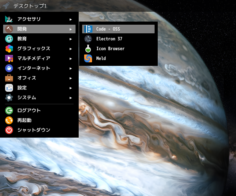Expand the システム submenu arrow
The image size is (236, 196).
[x=70, y=98]
